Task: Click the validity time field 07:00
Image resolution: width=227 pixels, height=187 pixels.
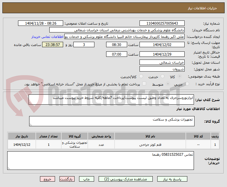Action: tap(117, 54)
